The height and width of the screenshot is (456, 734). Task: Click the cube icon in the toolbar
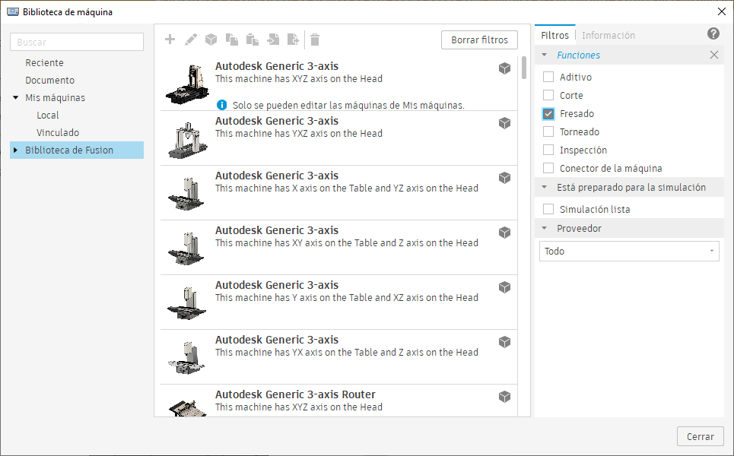(x=211, y=40)
